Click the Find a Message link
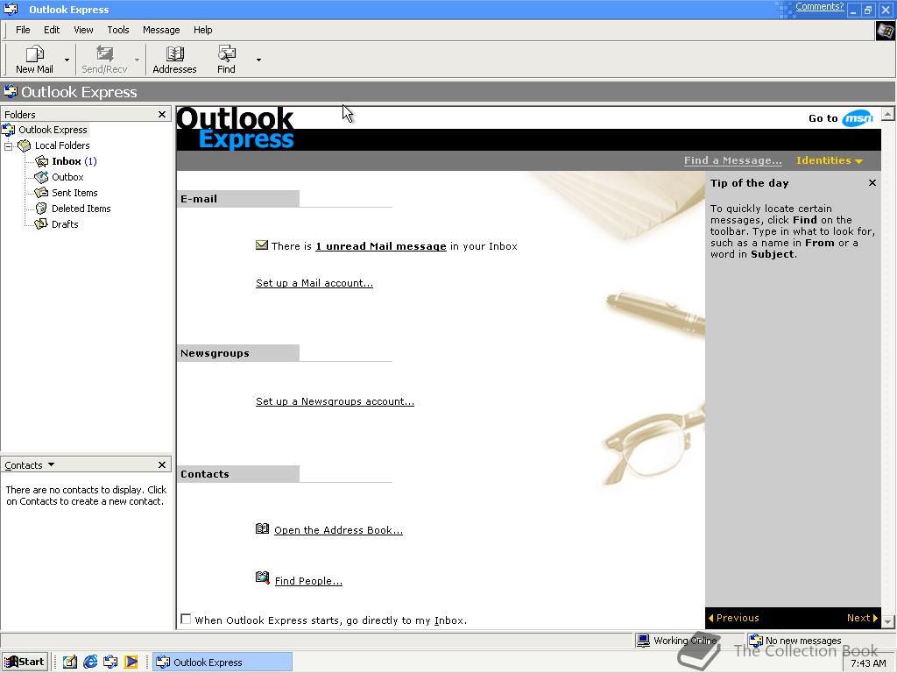The width and height of the screenshot is (897, 673). 733,160
